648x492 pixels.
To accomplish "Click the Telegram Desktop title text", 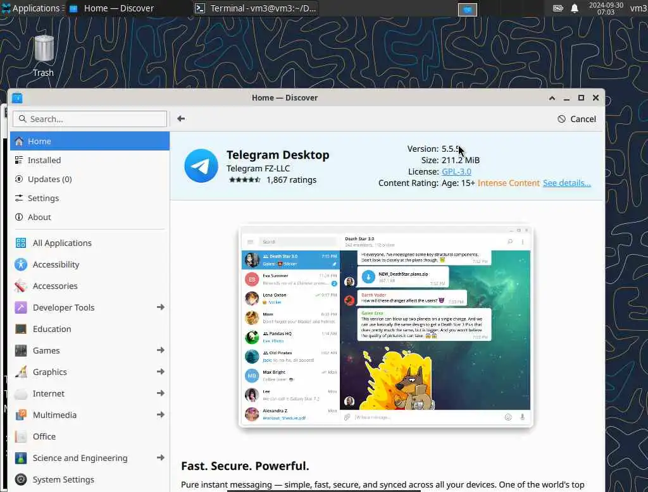I will tap(278, 155).
